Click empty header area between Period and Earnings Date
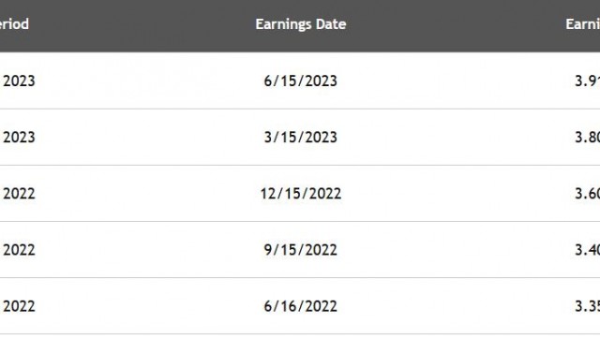This screenshot has width=600, height=337. [142, 24]
